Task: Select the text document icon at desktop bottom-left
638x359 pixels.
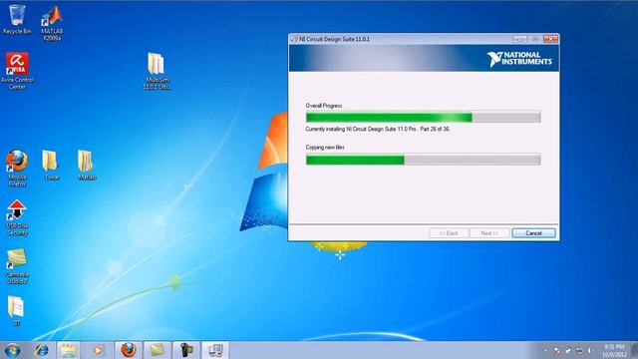Action: pyautogui.click(x=16, y=310)
